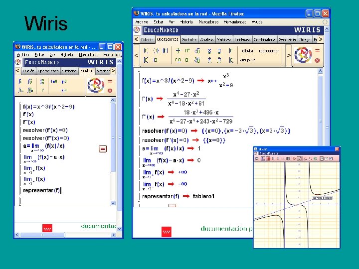Image resolution: width=359 pixels, height=269 pixels.
Task: Insert a power exponent from the Operaciones toolbar
Action: (187, 50)
